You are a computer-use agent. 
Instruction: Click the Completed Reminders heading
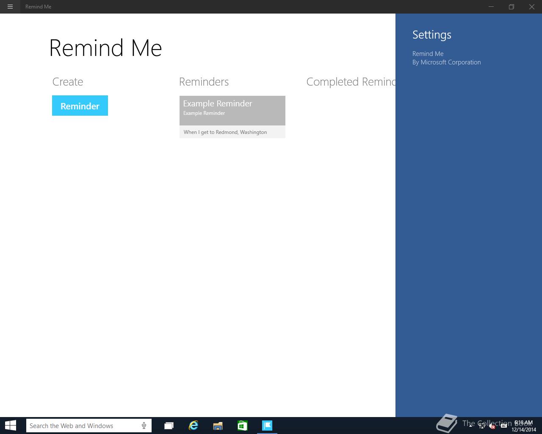click(x=351, y=82)
